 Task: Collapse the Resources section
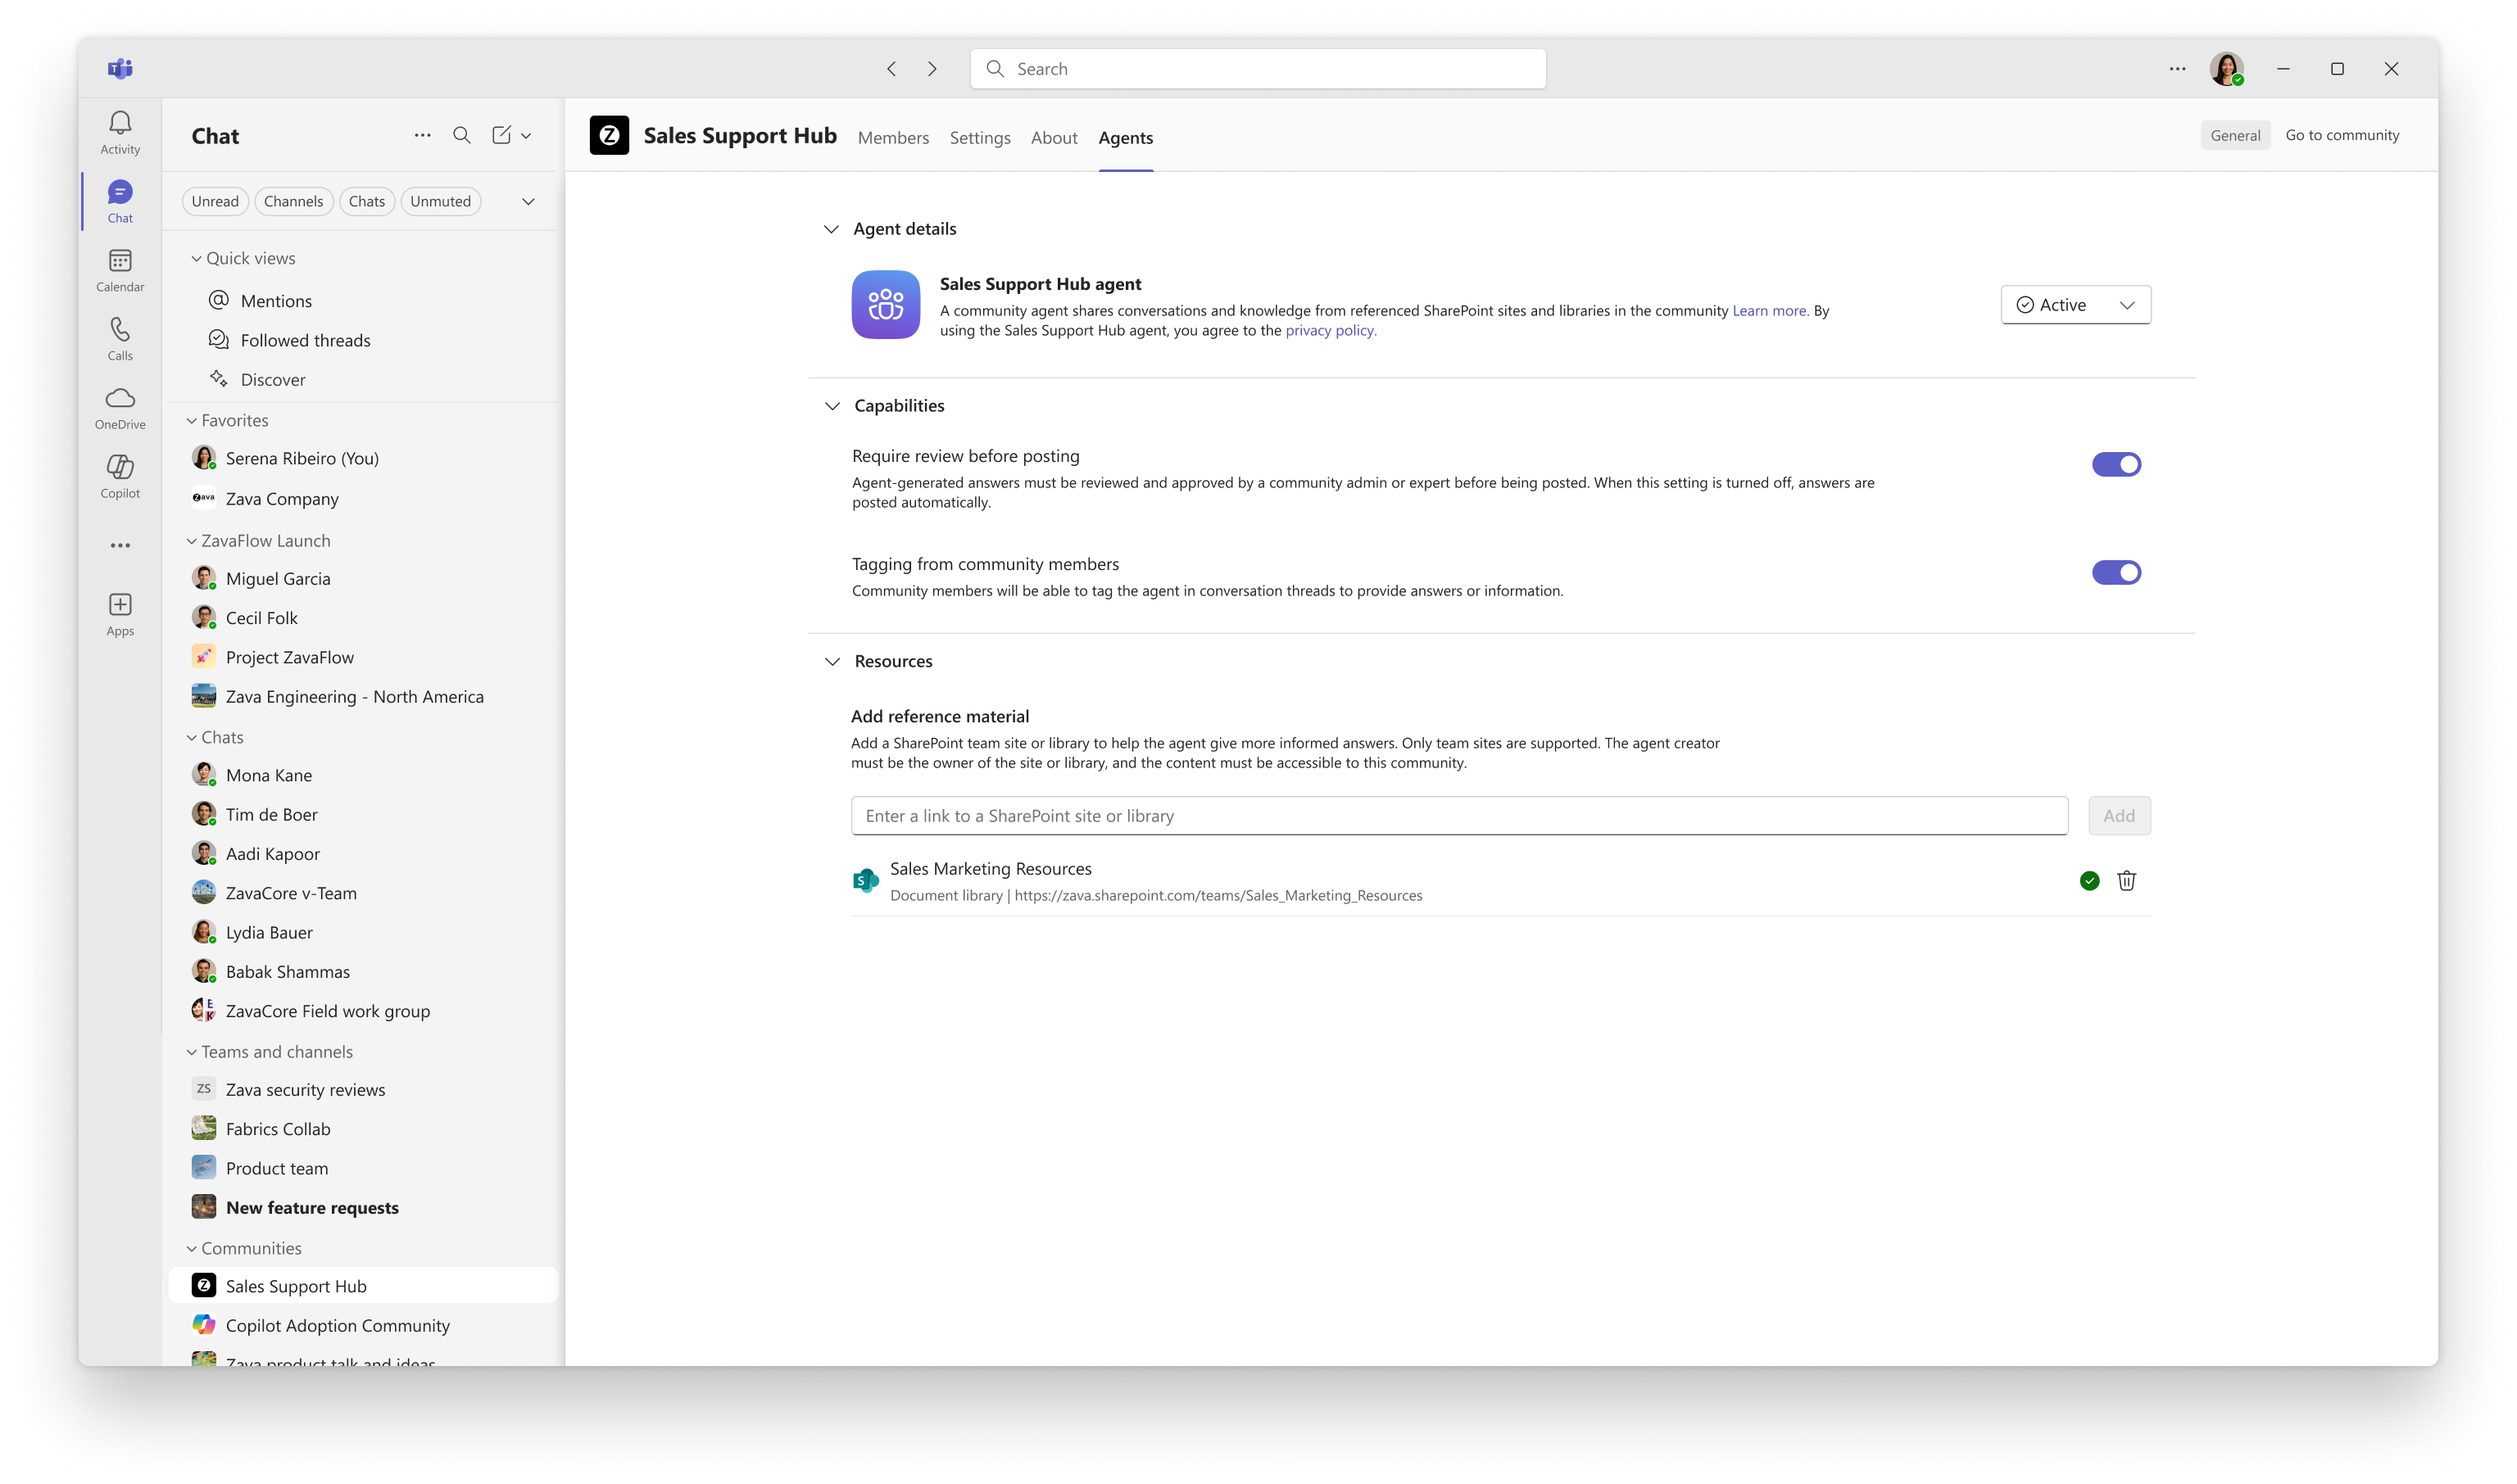[x=832, y=662]
